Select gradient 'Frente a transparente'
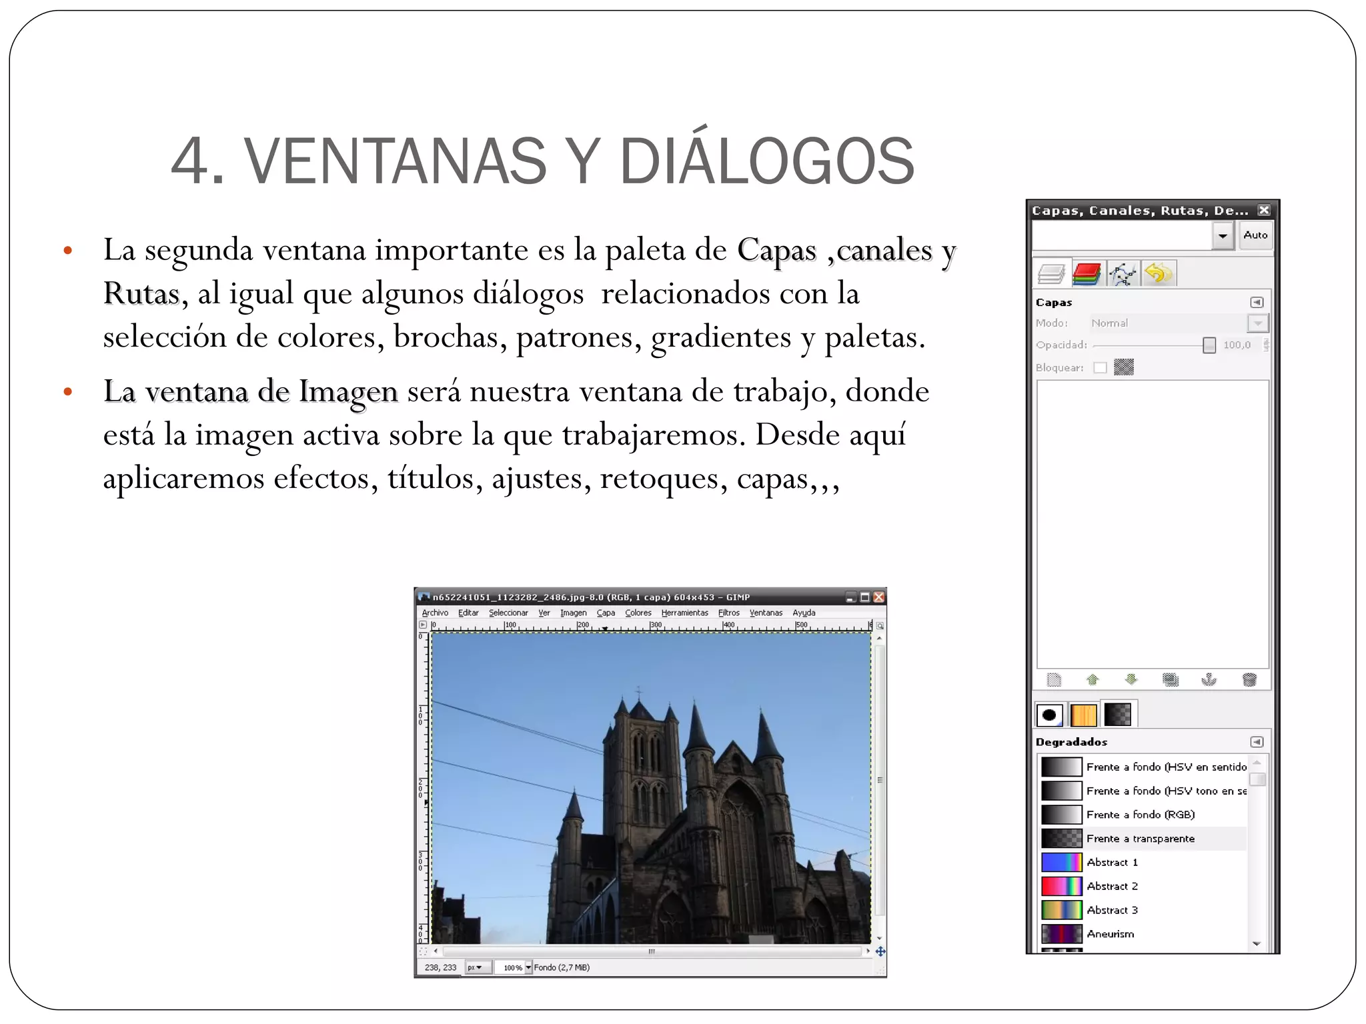 tap(1143, 839)
